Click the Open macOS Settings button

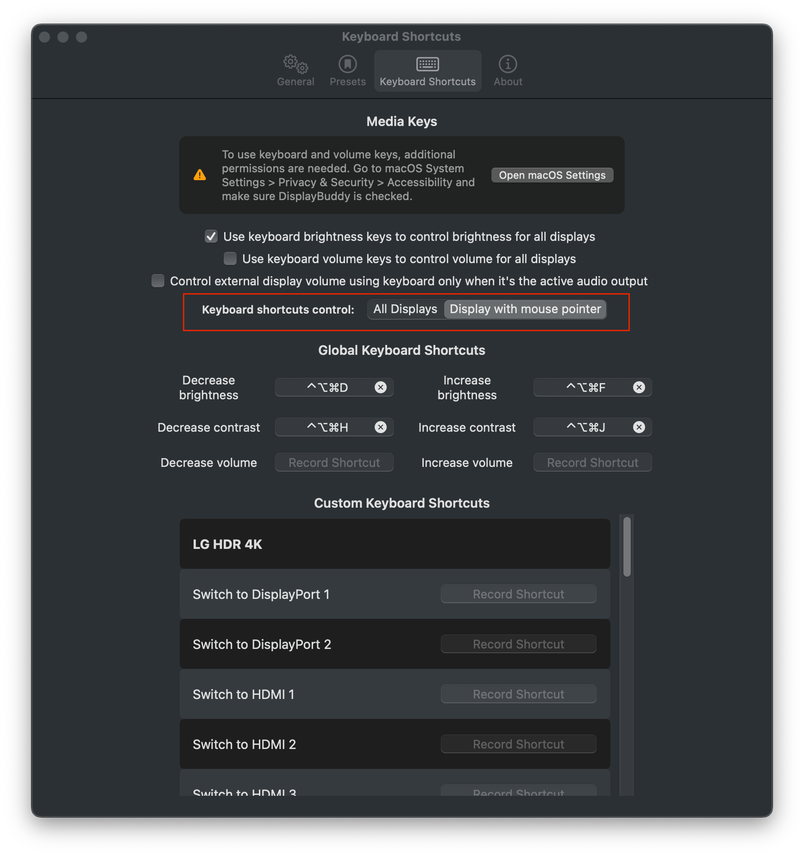pyautogui.click(x=552, y=175)
